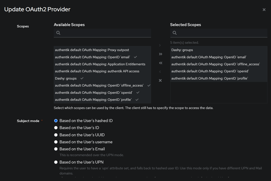Clear selections with the X icon
The image size is (271, 181).
point(160,80)
